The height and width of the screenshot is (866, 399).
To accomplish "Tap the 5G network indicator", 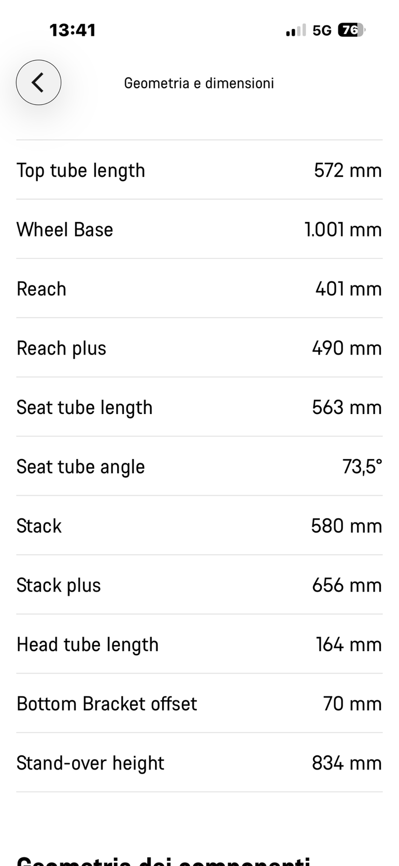I will coord(322,31).
